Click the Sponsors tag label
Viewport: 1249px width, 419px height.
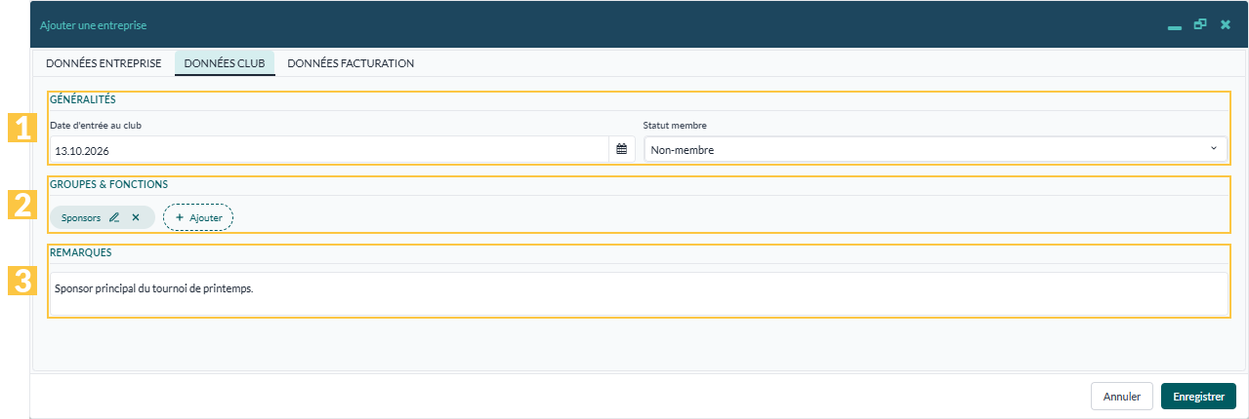pyautogui.click(x=81, y=217)
